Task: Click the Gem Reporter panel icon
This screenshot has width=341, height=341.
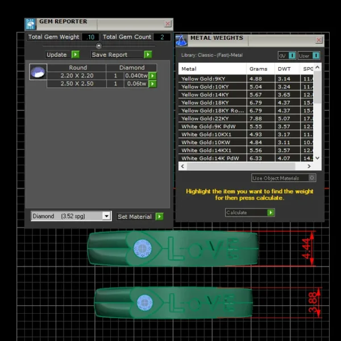Action: point(30,24)
